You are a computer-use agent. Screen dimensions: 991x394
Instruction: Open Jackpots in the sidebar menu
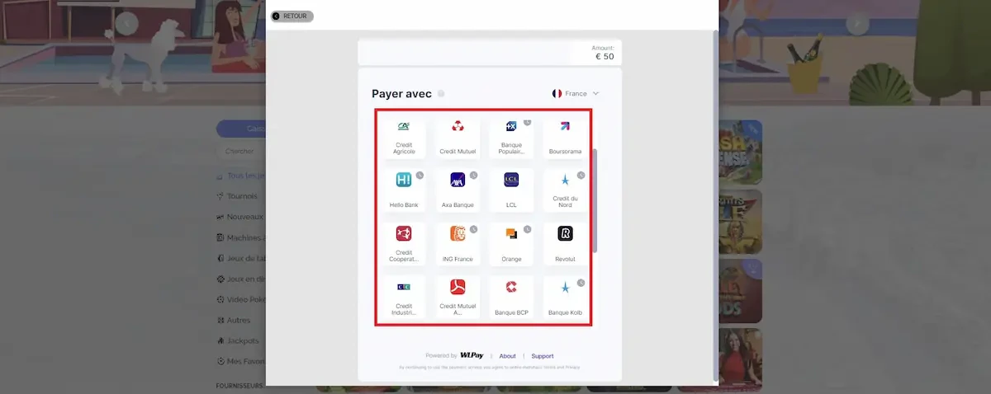[242, 340]
